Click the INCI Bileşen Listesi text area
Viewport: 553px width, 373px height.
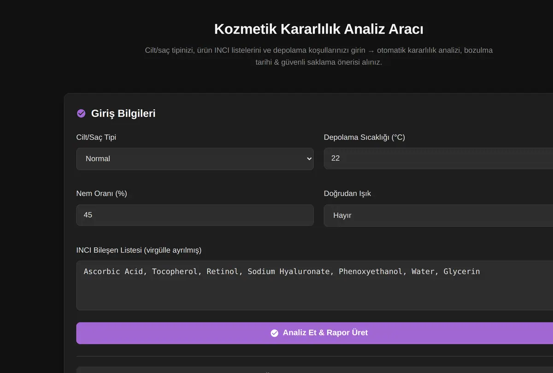pyautogui.click(x=315, y=286)
